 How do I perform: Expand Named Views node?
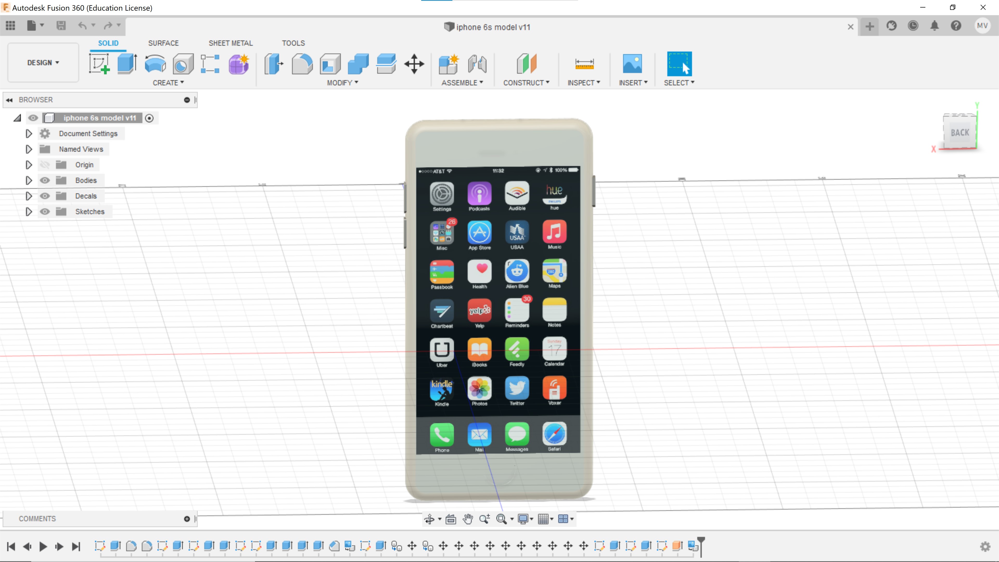tap(29, 149)
